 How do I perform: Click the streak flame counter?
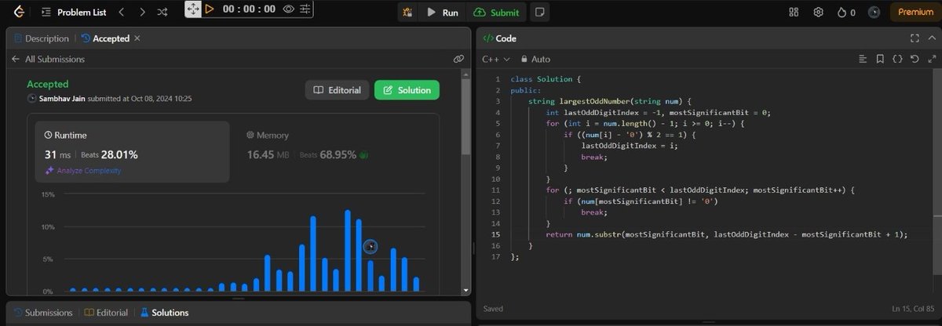(x=845, y=13)
